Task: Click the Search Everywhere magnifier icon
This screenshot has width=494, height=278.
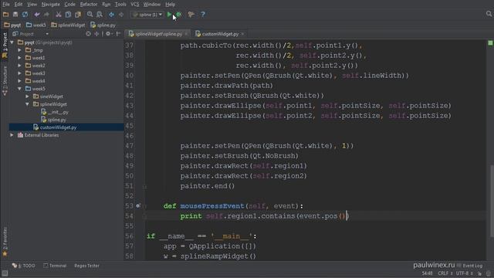Action: click(489, 14)
